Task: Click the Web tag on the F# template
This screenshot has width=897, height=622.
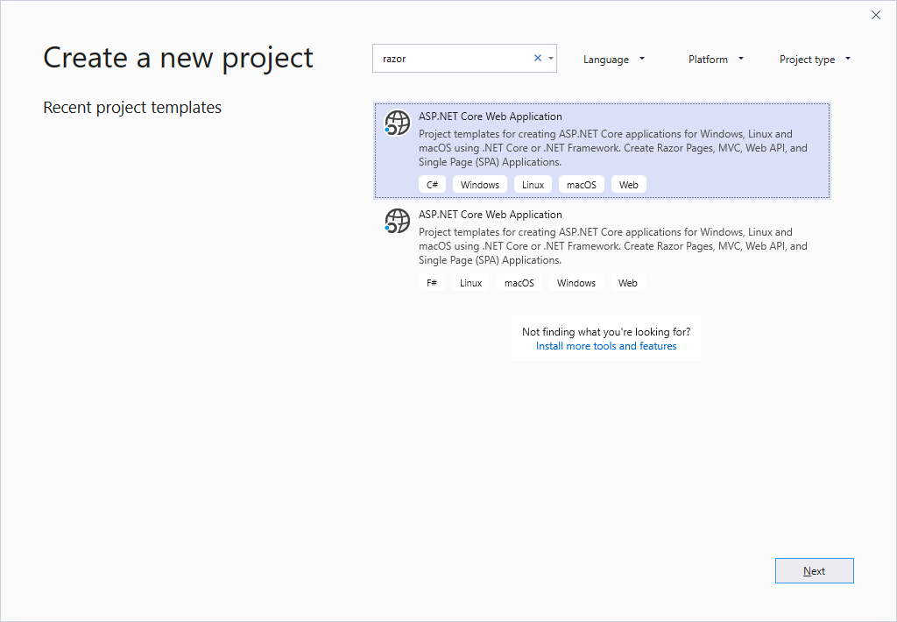Action: point(627,283)
